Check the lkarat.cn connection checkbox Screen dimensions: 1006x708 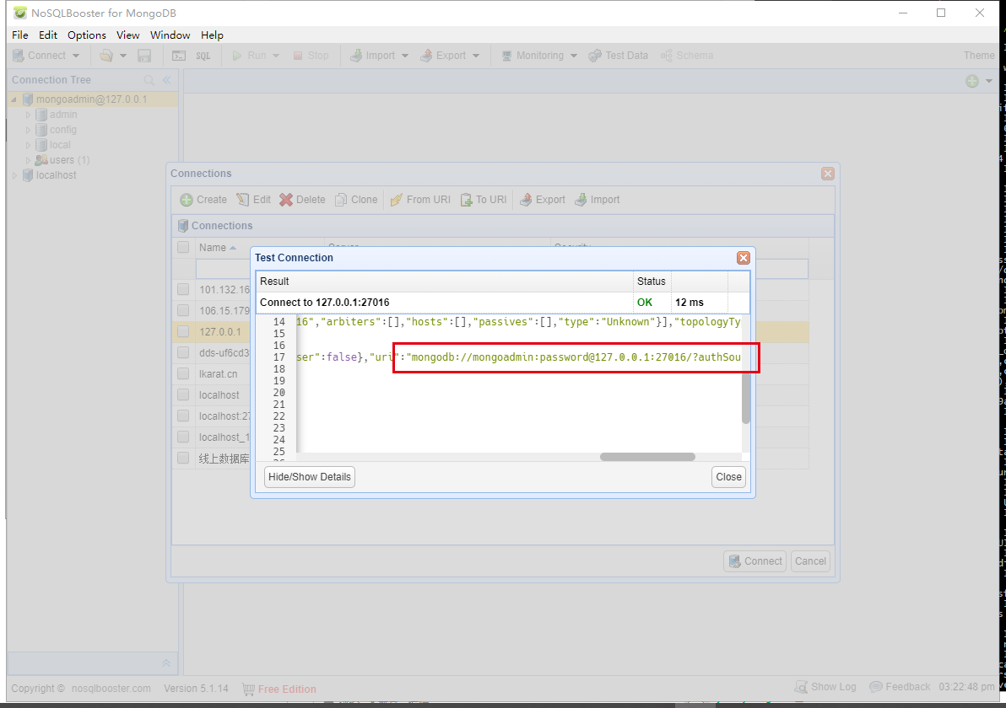coord(183,373)
